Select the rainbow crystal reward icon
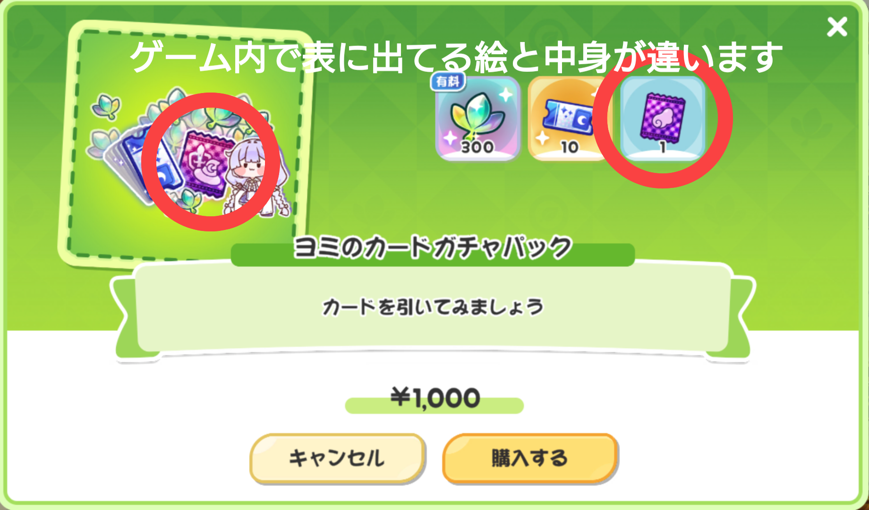 477,118
